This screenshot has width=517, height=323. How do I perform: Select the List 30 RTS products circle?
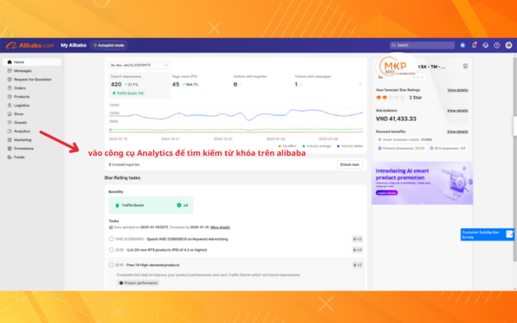click(111, 250)
